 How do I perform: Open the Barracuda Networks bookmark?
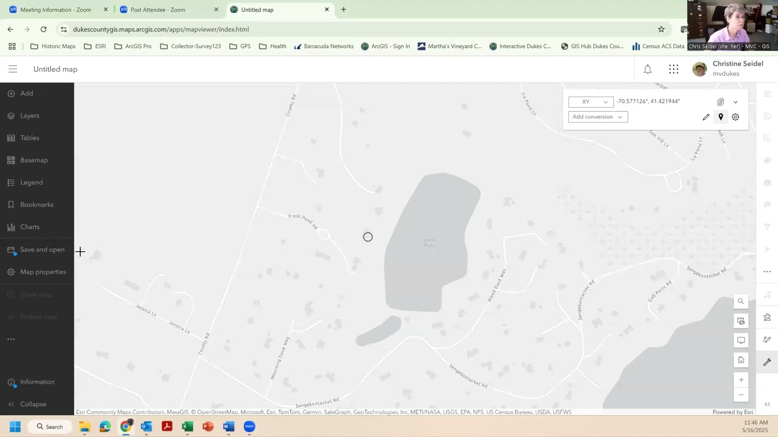(x=324, y=46)
